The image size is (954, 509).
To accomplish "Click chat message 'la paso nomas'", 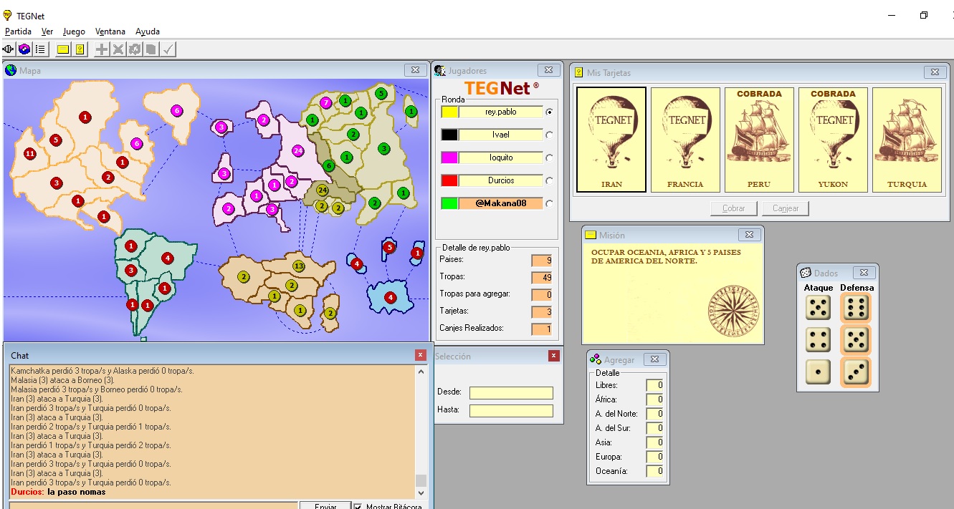I will tap(76, 492).
